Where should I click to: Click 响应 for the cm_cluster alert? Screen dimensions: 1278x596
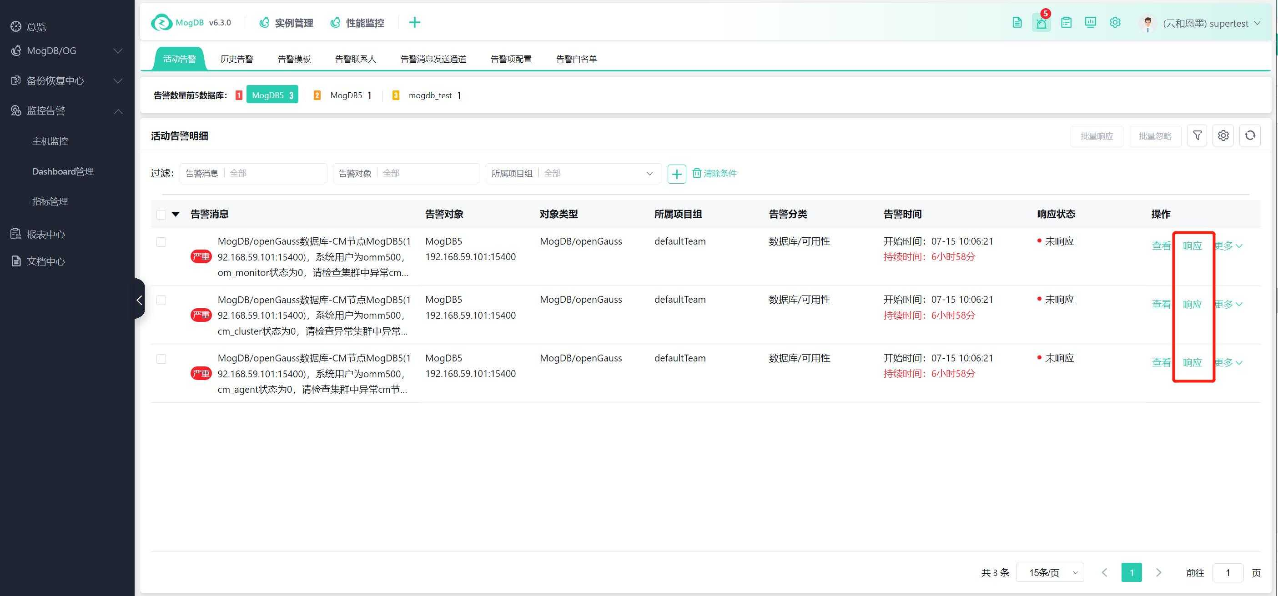click(1192, 305)
